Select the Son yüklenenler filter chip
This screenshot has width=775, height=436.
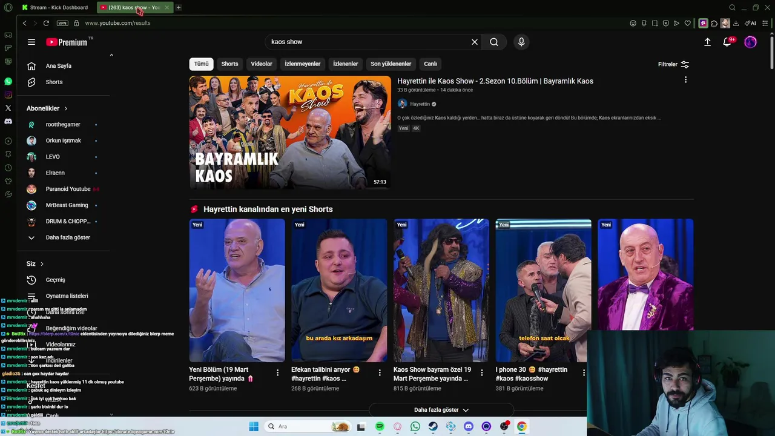[x=391, y=64]
